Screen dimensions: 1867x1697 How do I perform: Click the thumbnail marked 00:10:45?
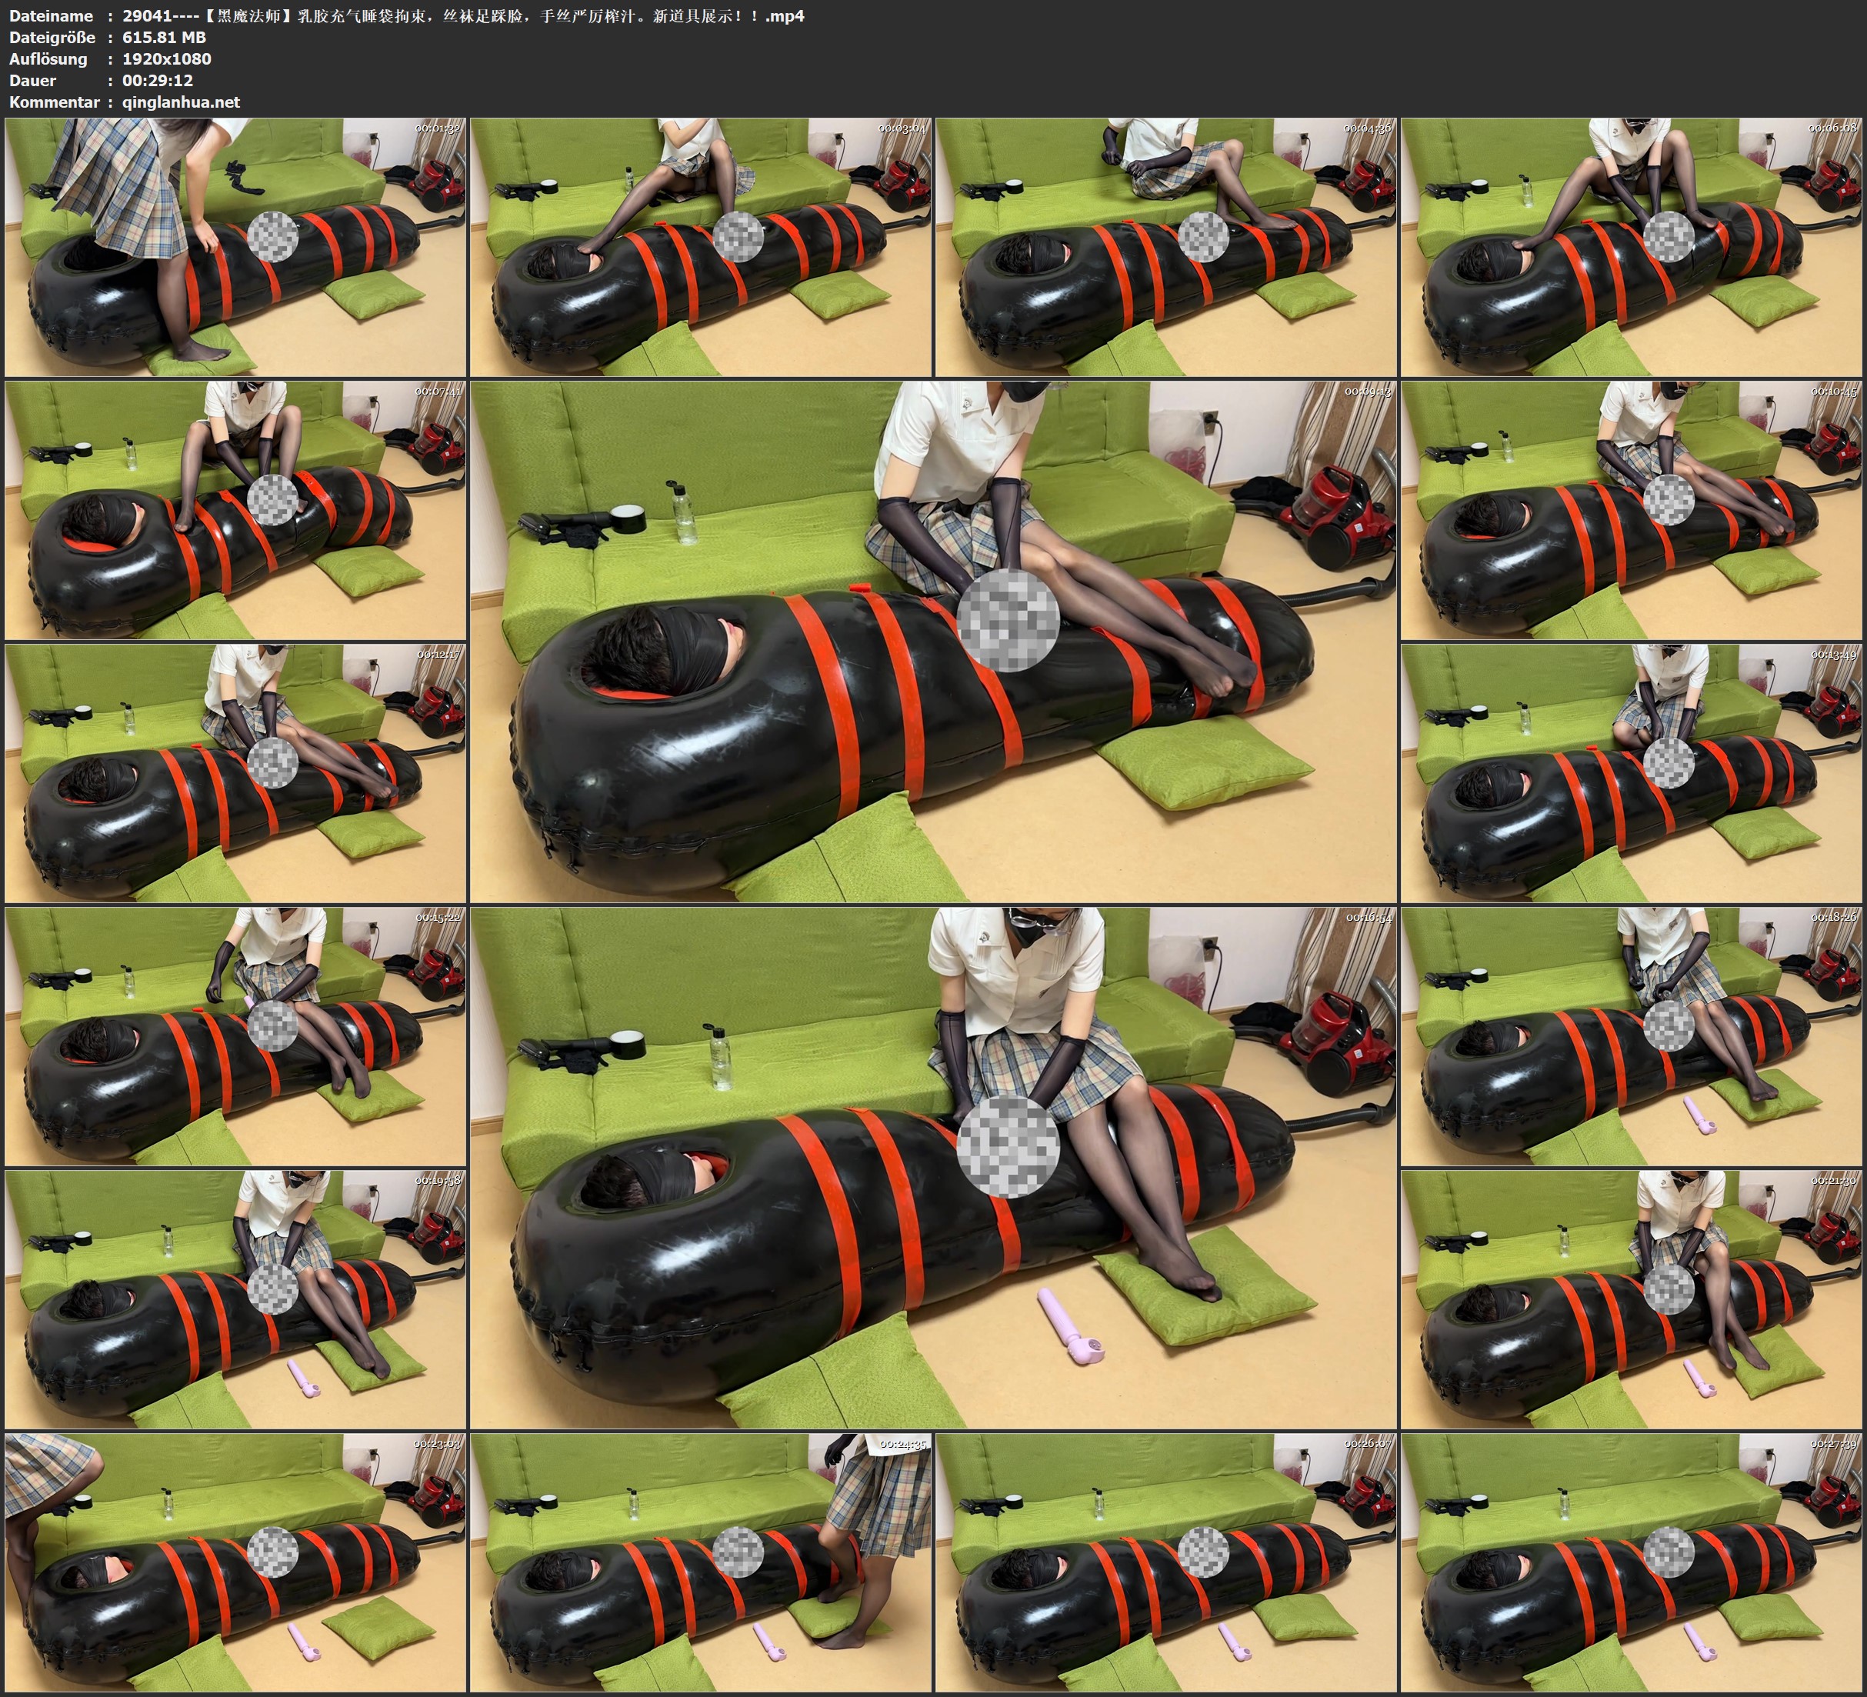pos(1632,509)
